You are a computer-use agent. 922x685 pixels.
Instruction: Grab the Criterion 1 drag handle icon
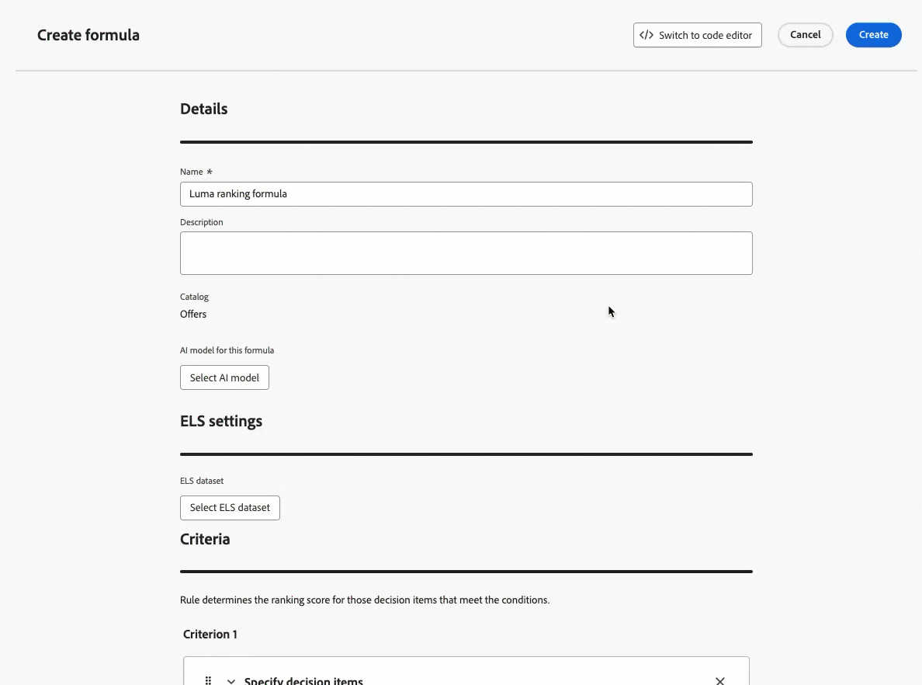coord(208,681)
